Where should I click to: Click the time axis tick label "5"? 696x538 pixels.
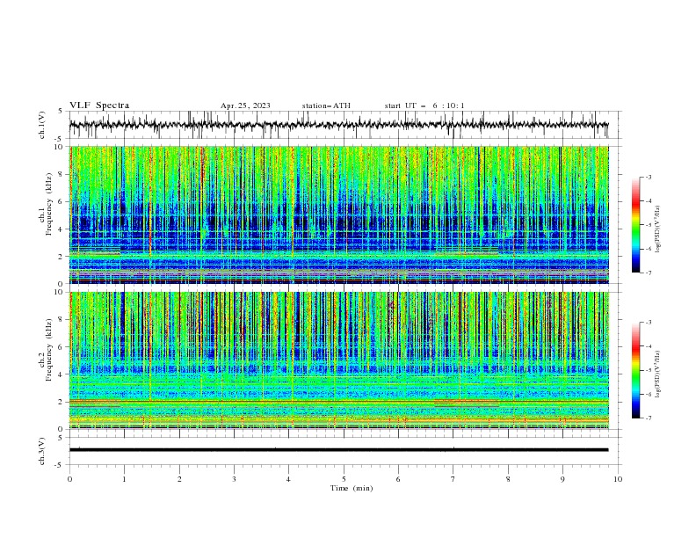pos(344,479)
